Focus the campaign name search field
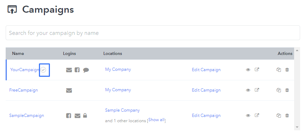Screen dimensions: 304x137 (153, 33)
